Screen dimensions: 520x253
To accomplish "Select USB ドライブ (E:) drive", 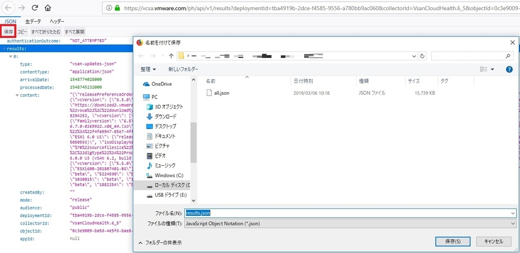I will pyautogui.click(x=167, y=195).
